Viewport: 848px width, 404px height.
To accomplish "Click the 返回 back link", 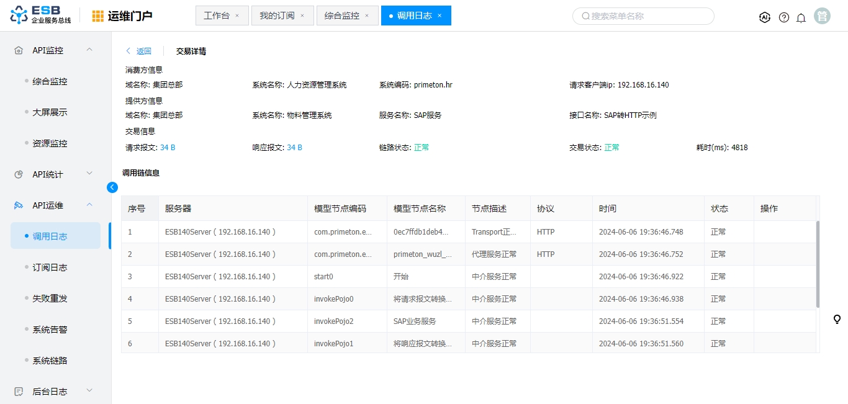I will [x=138, y=52].
